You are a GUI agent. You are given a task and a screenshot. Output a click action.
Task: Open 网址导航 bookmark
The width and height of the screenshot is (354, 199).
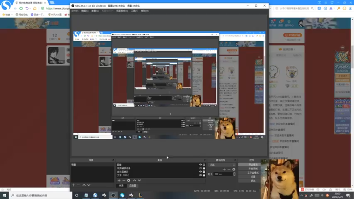tap(21, 15)
